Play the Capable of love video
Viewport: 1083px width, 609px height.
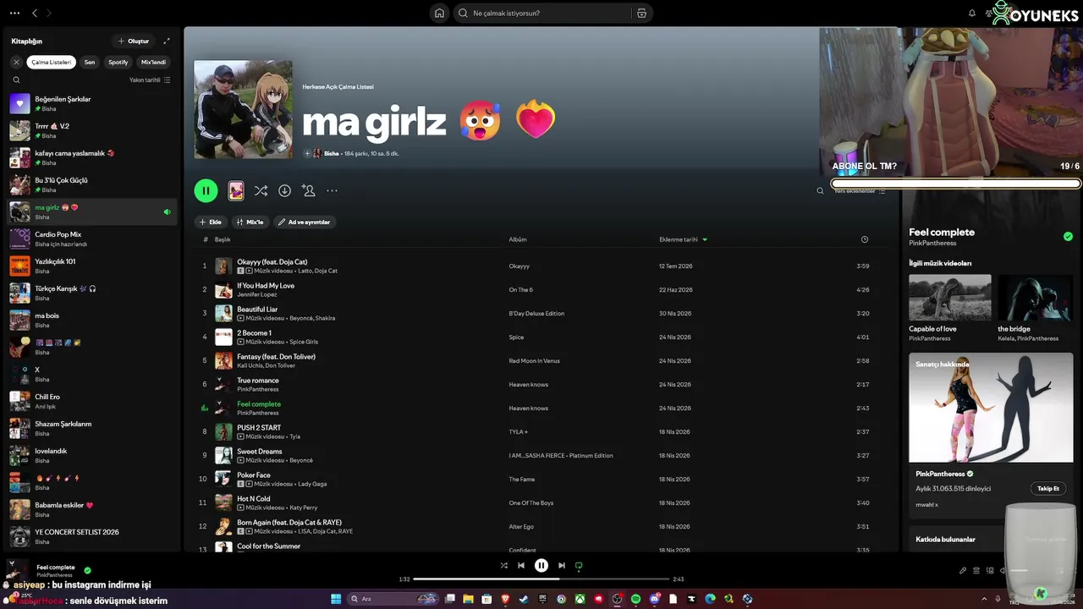(949, 297)
